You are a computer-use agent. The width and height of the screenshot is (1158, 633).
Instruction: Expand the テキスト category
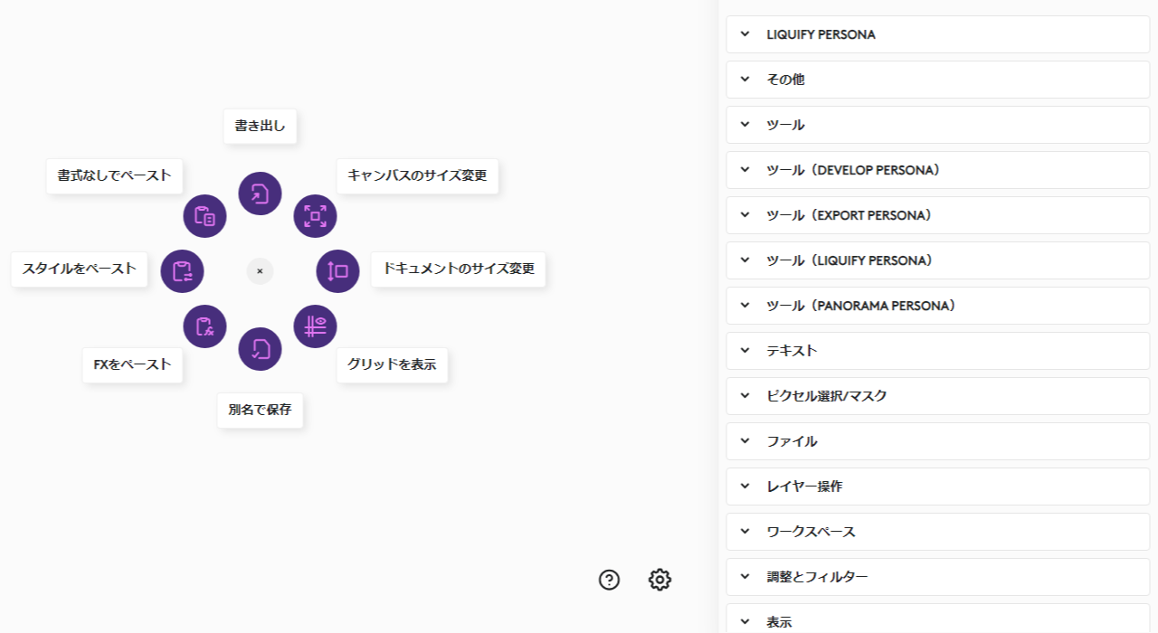pyautogui.click(x=937, y=351)
